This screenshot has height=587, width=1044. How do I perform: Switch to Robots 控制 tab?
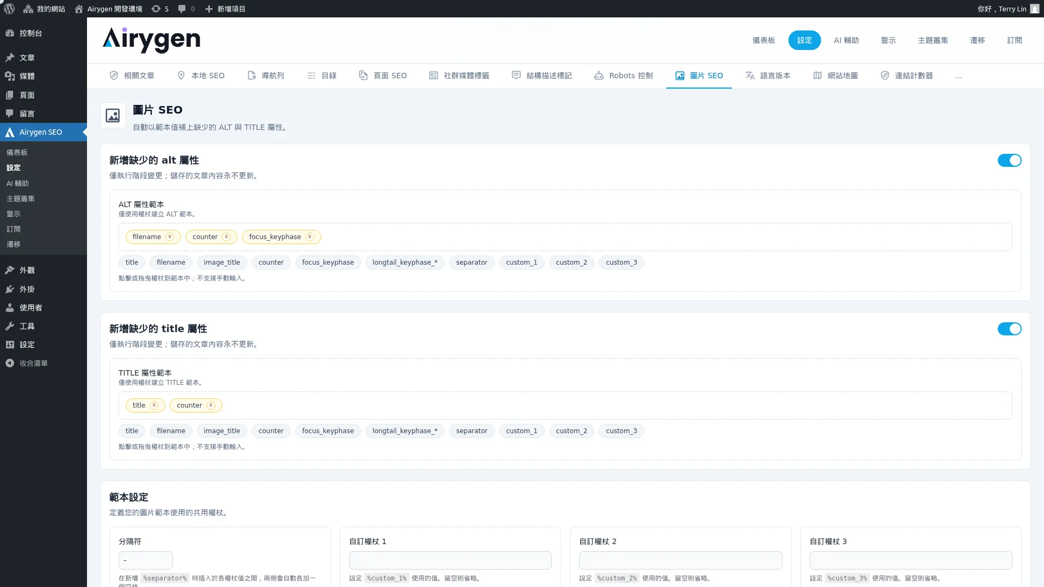tap(623, 76)
